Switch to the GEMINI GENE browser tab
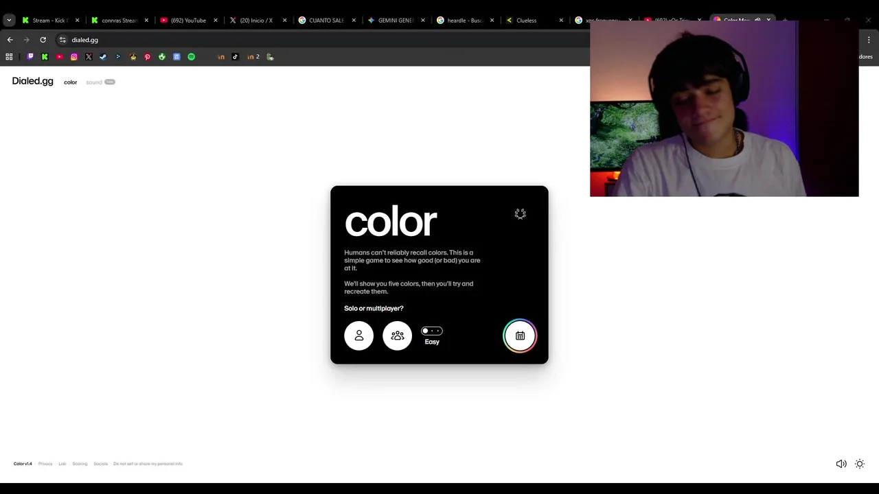This screenshot has height=494, width=879. 396,20
